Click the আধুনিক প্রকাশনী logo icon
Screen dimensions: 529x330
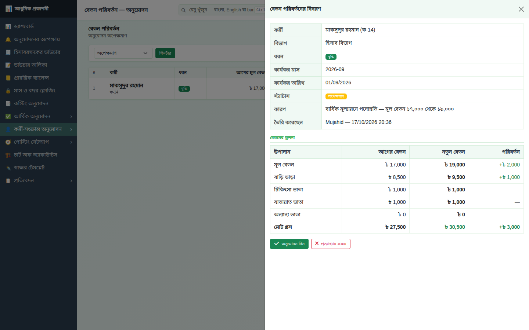[x=9, y=8]
